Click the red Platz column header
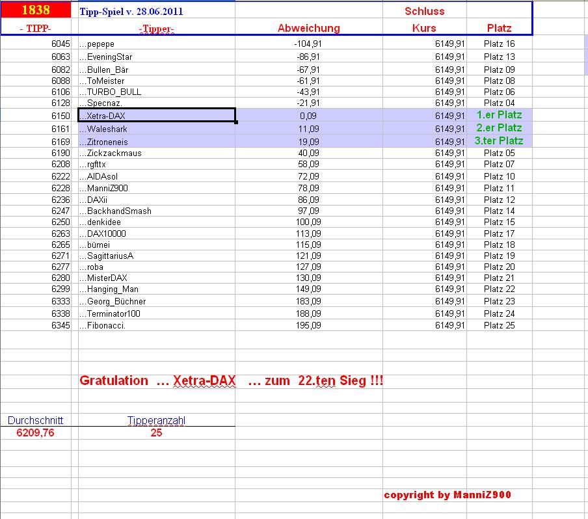588x519 pixels. pos(499,28)
